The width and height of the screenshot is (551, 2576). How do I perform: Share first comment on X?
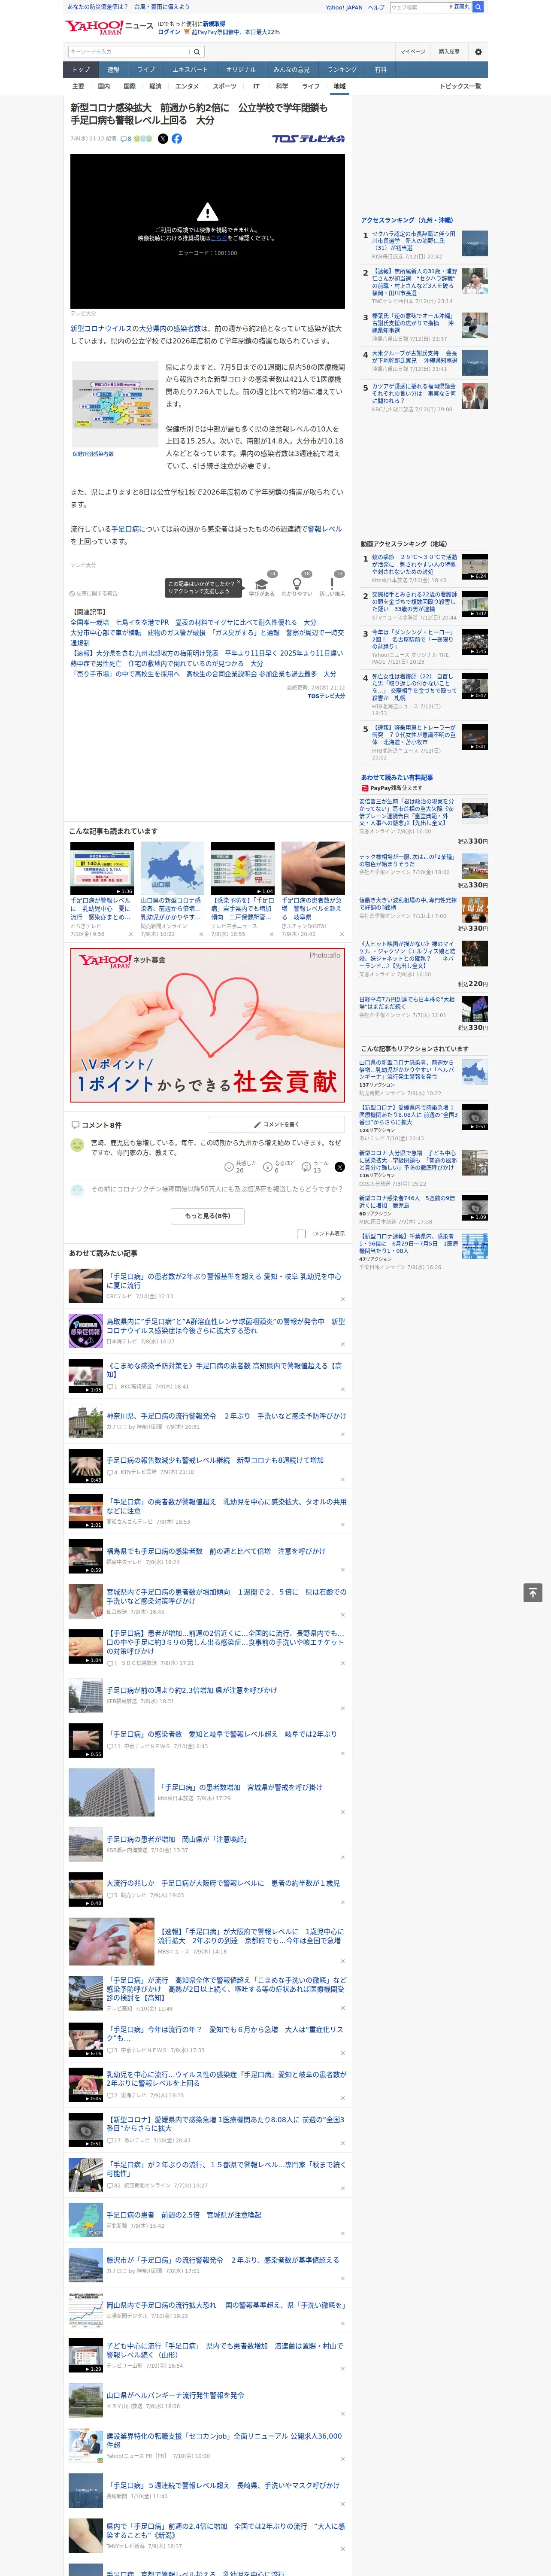pos(340,1167)
